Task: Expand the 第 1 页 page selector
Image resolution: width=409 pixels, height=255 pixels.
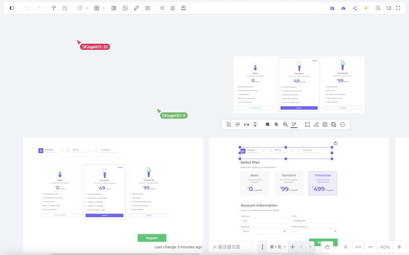Action: pyautogui.click(x=276, y=247)
